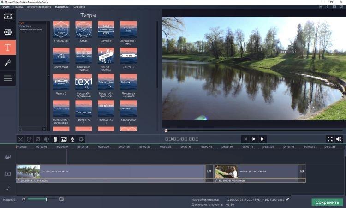Image resolution: width=346 pixels, height=208 pixels.
Task: Select the 'Лента - звёзды' title thumbnail
Action: pyautogui.click(x=106, y=56)
